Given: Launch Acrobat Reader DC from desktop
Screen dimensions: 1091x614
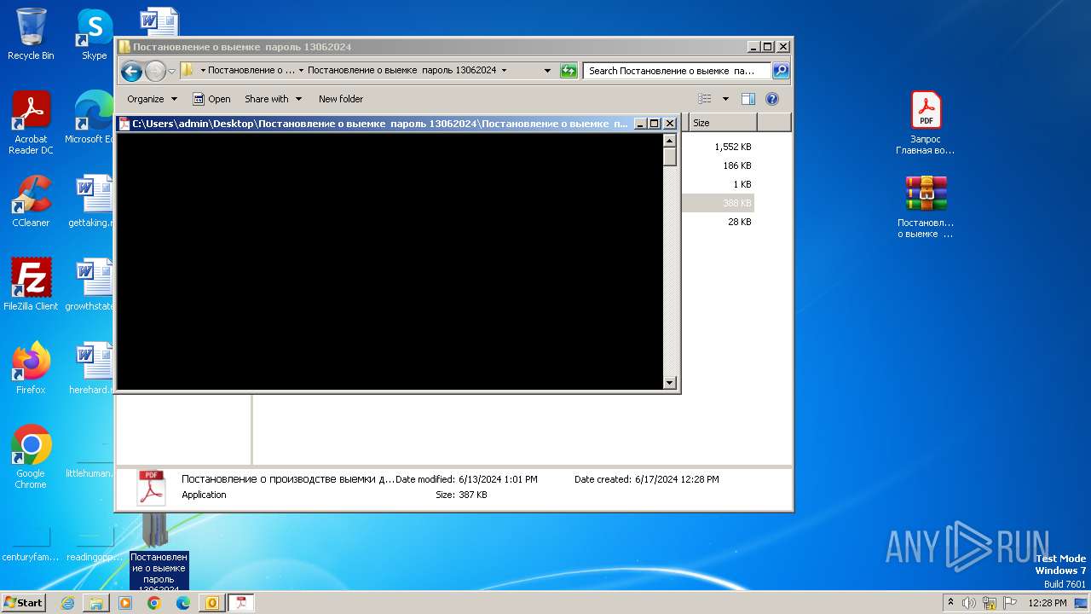Looking at the screenshot, I should tap(31, 123).
